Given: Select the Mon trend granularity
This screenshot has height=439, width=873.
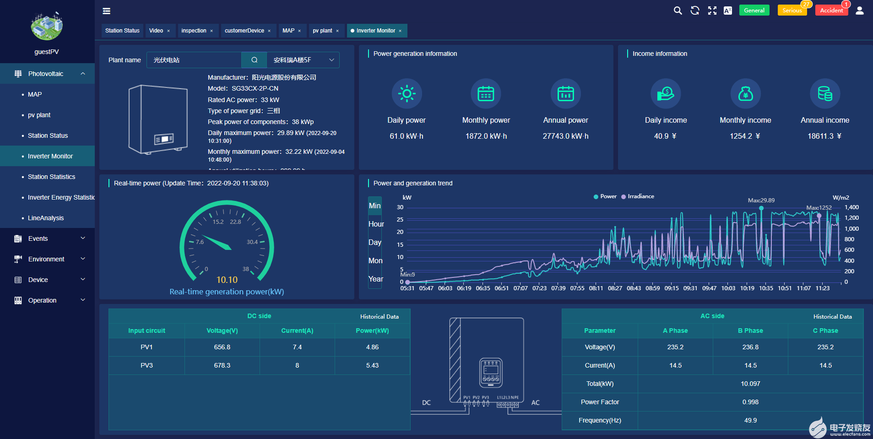Looking at the screenshot, I should click(x=375, y=260).
